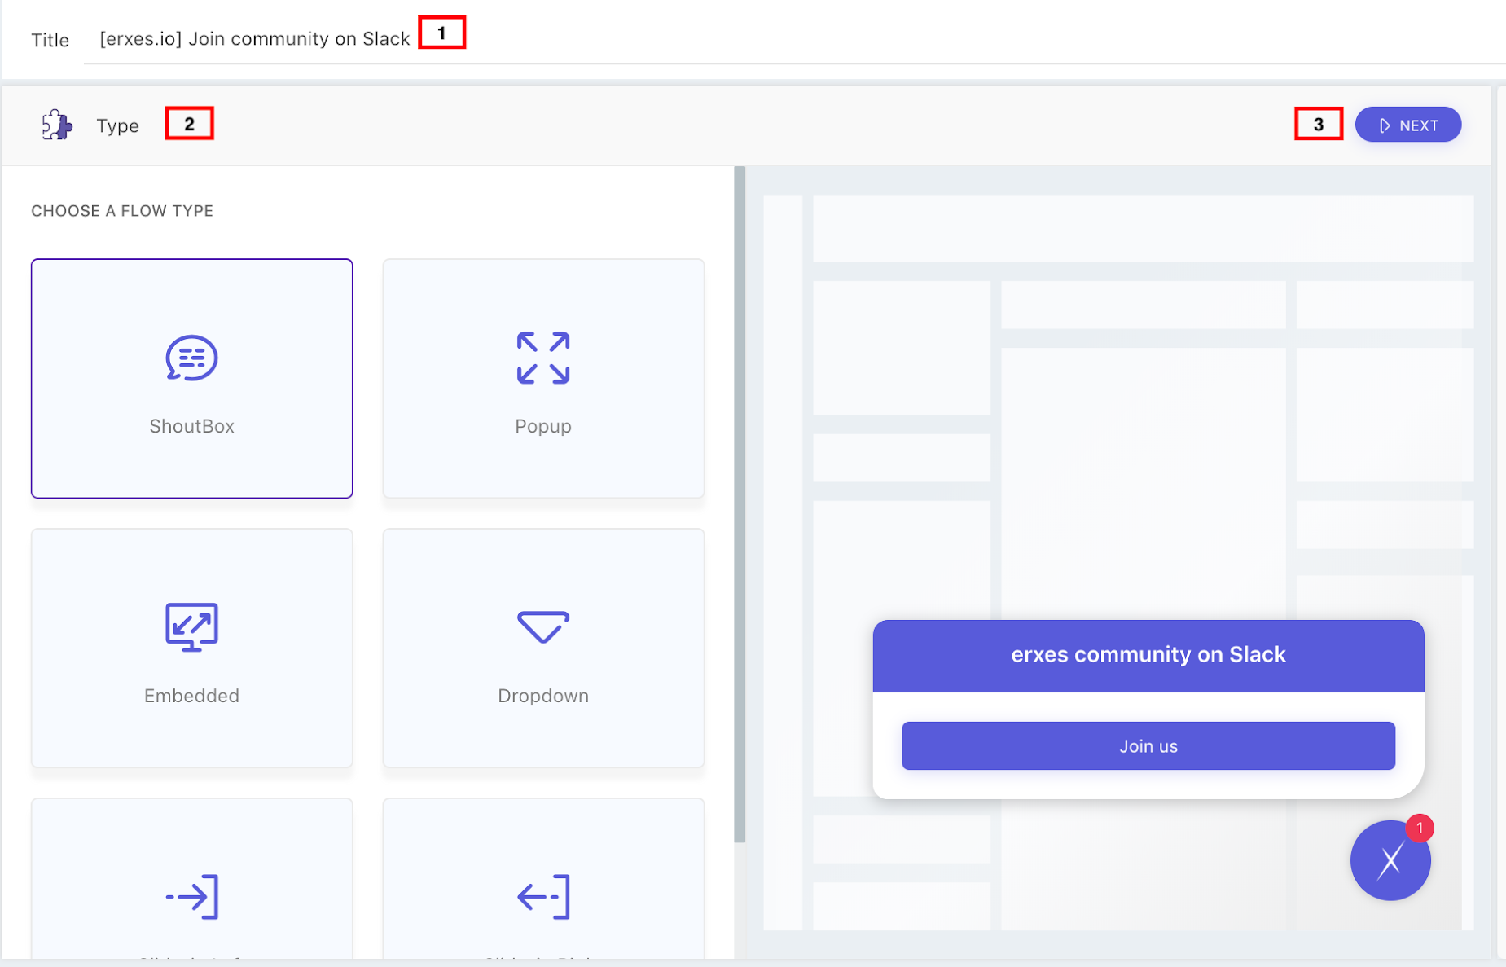Pick the Embedded flow type card
The height and width of the screenshot is (967, 1506).
192,648
